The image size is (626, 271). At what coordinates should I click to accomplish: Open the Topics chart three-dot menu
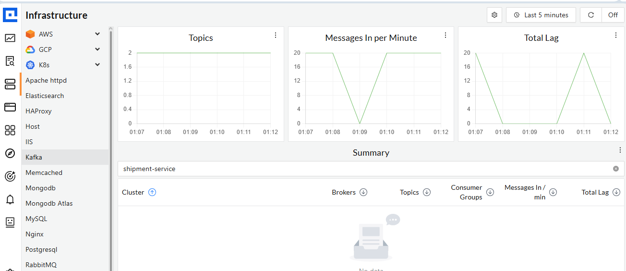coord(276,35)
